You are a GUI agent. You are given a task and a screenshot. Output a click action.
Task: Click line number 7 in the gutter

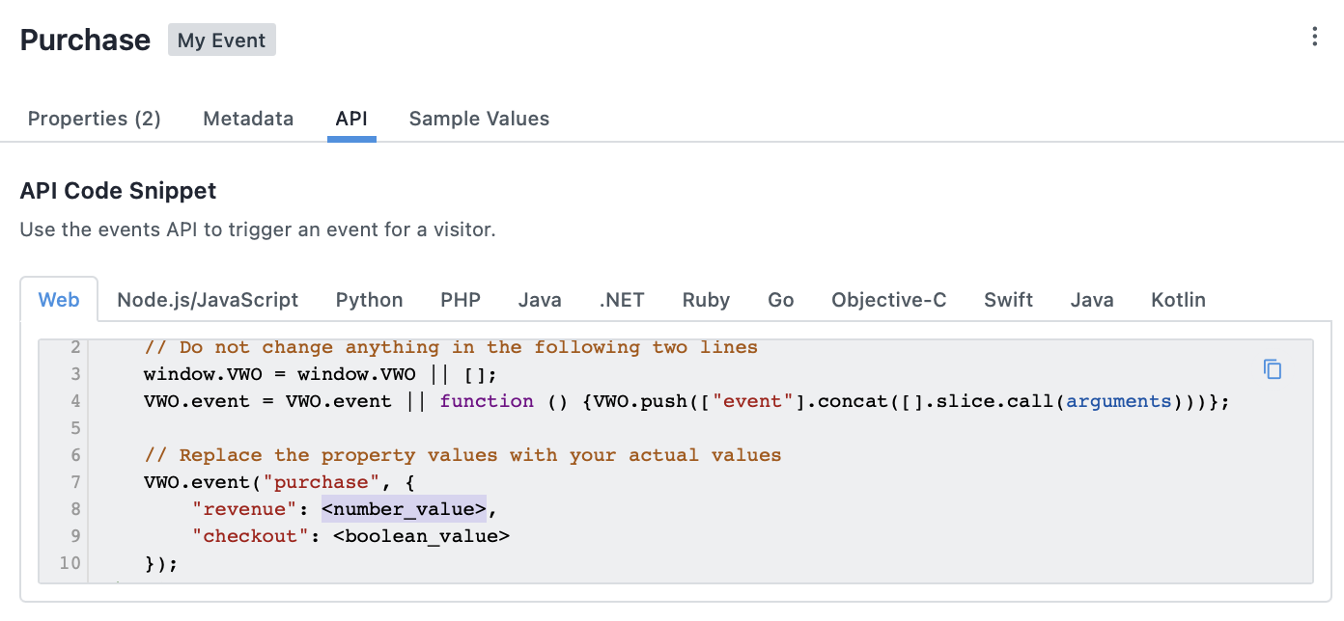[75, 481]
